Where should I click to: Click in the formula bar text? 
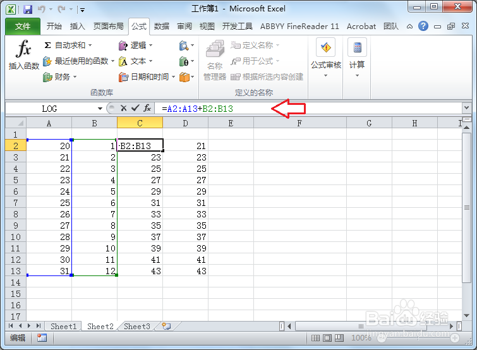click(x=198, y=109)
